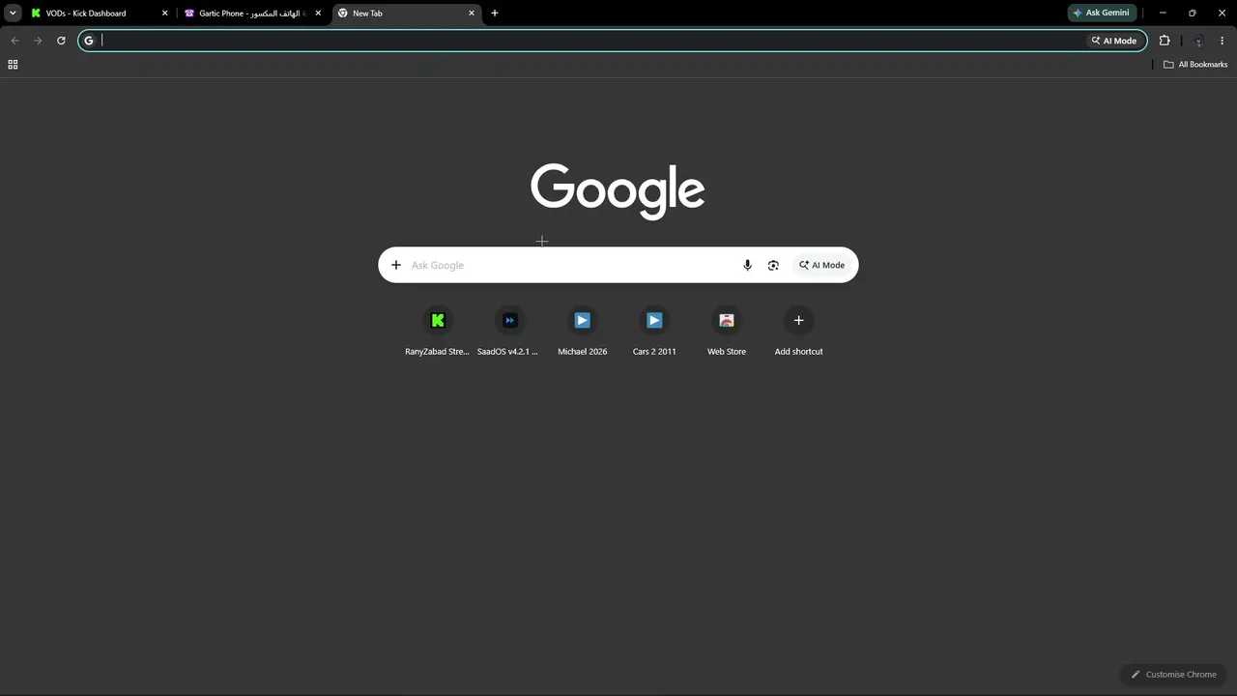Open the apps grid in bookmarks bar

point(13,65)
